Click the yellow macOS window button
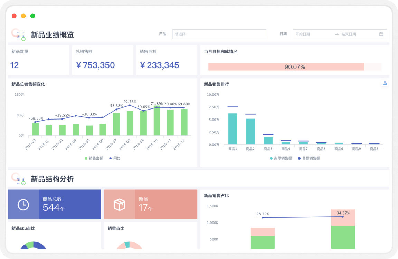Viewport: 398px width, 259px height. [23, 16]
